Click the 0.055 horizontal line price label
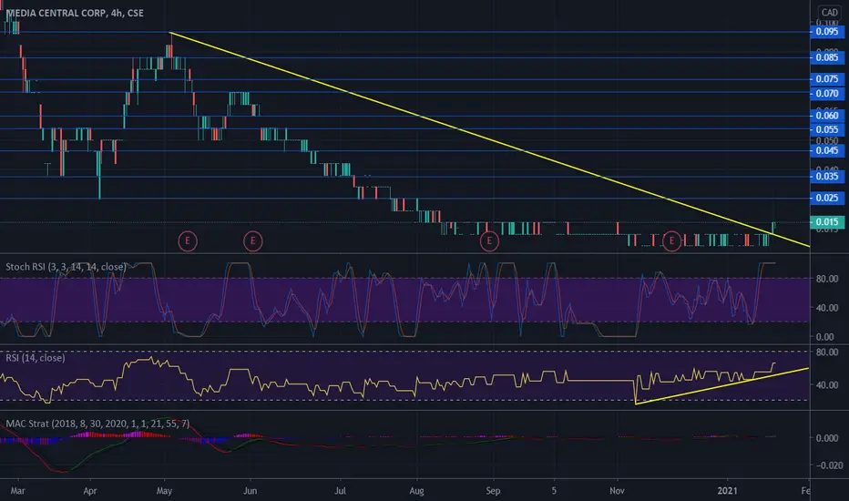This screenshot has height=501, width=849. [827, 129]
